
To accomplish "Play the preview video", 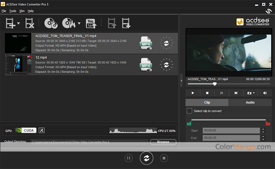I will click(193, 93).
